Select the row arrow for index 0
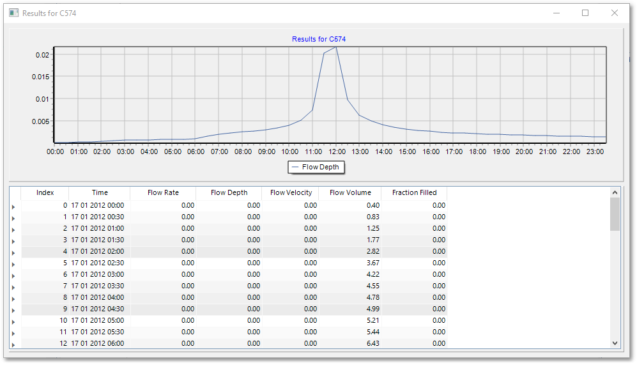 pos(13,207)
